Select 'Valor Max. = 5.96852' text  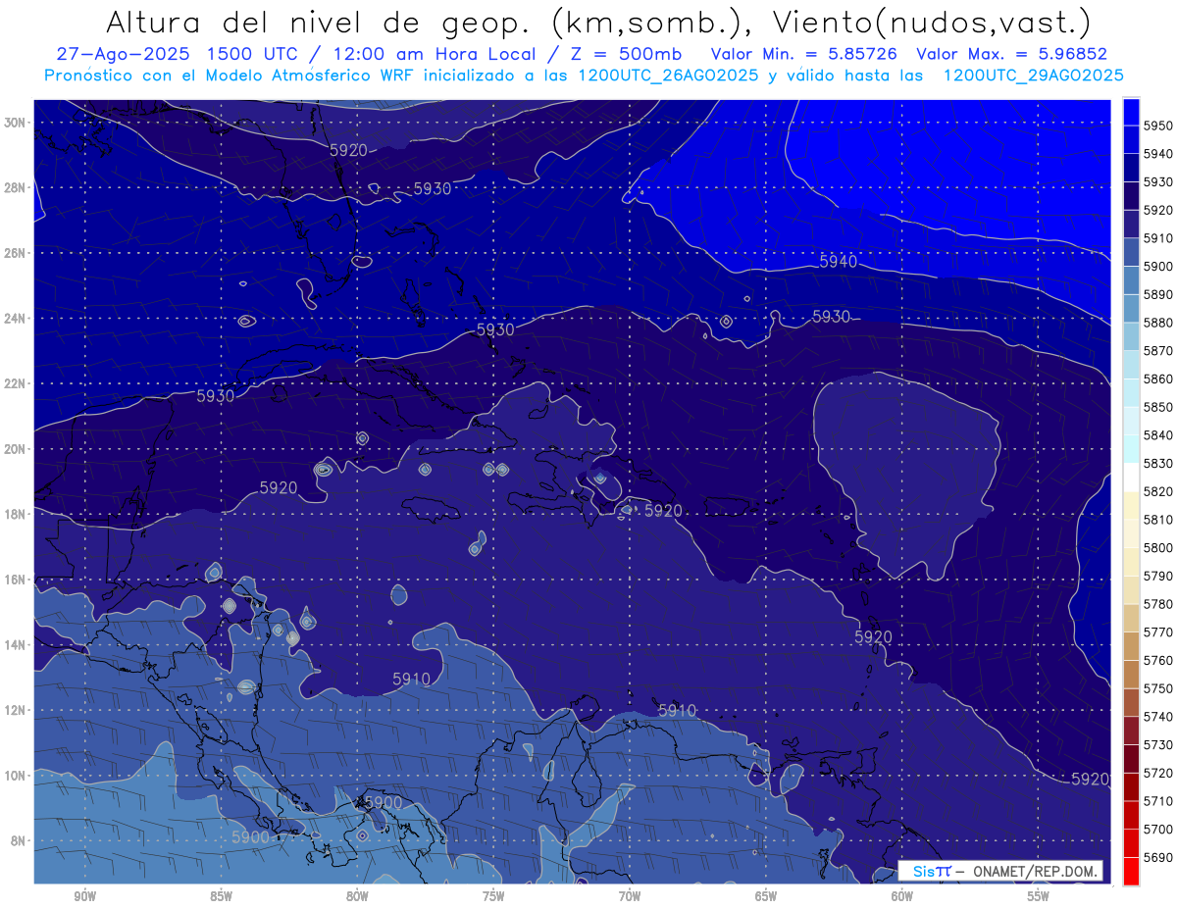pyautogui.click(x=1012, y=55)
